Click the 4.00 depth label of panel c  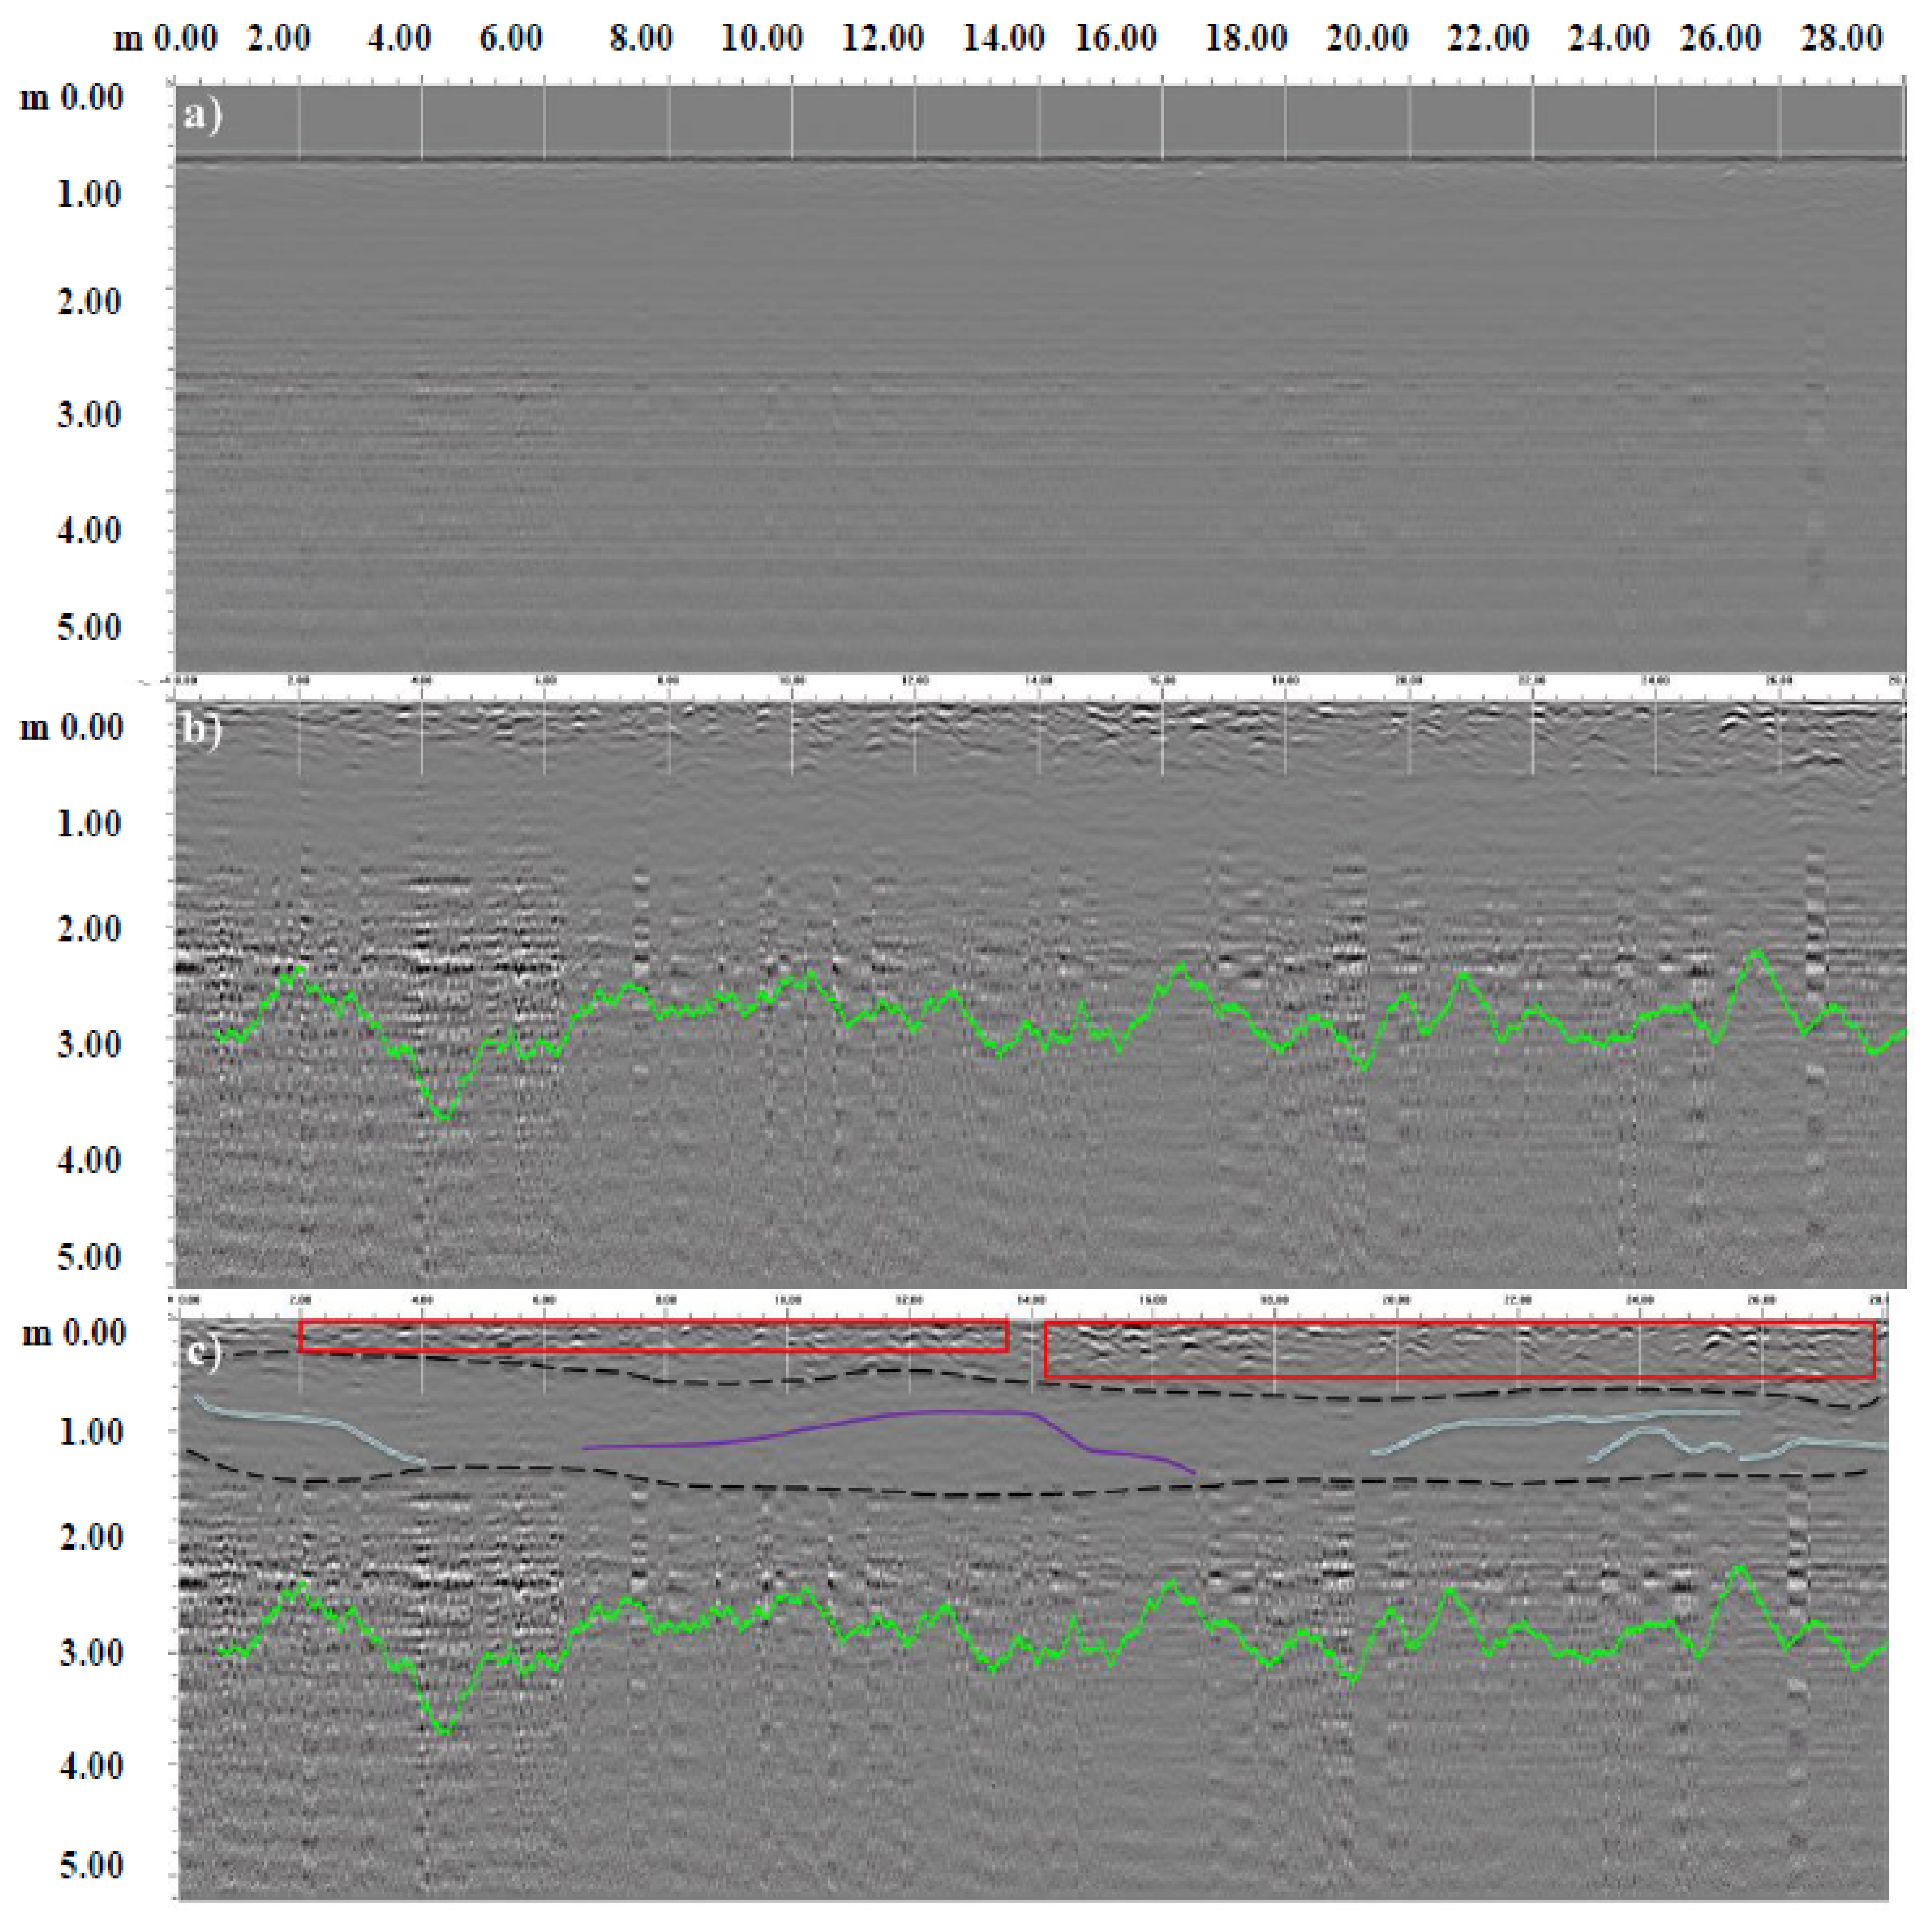point(91,1764)
